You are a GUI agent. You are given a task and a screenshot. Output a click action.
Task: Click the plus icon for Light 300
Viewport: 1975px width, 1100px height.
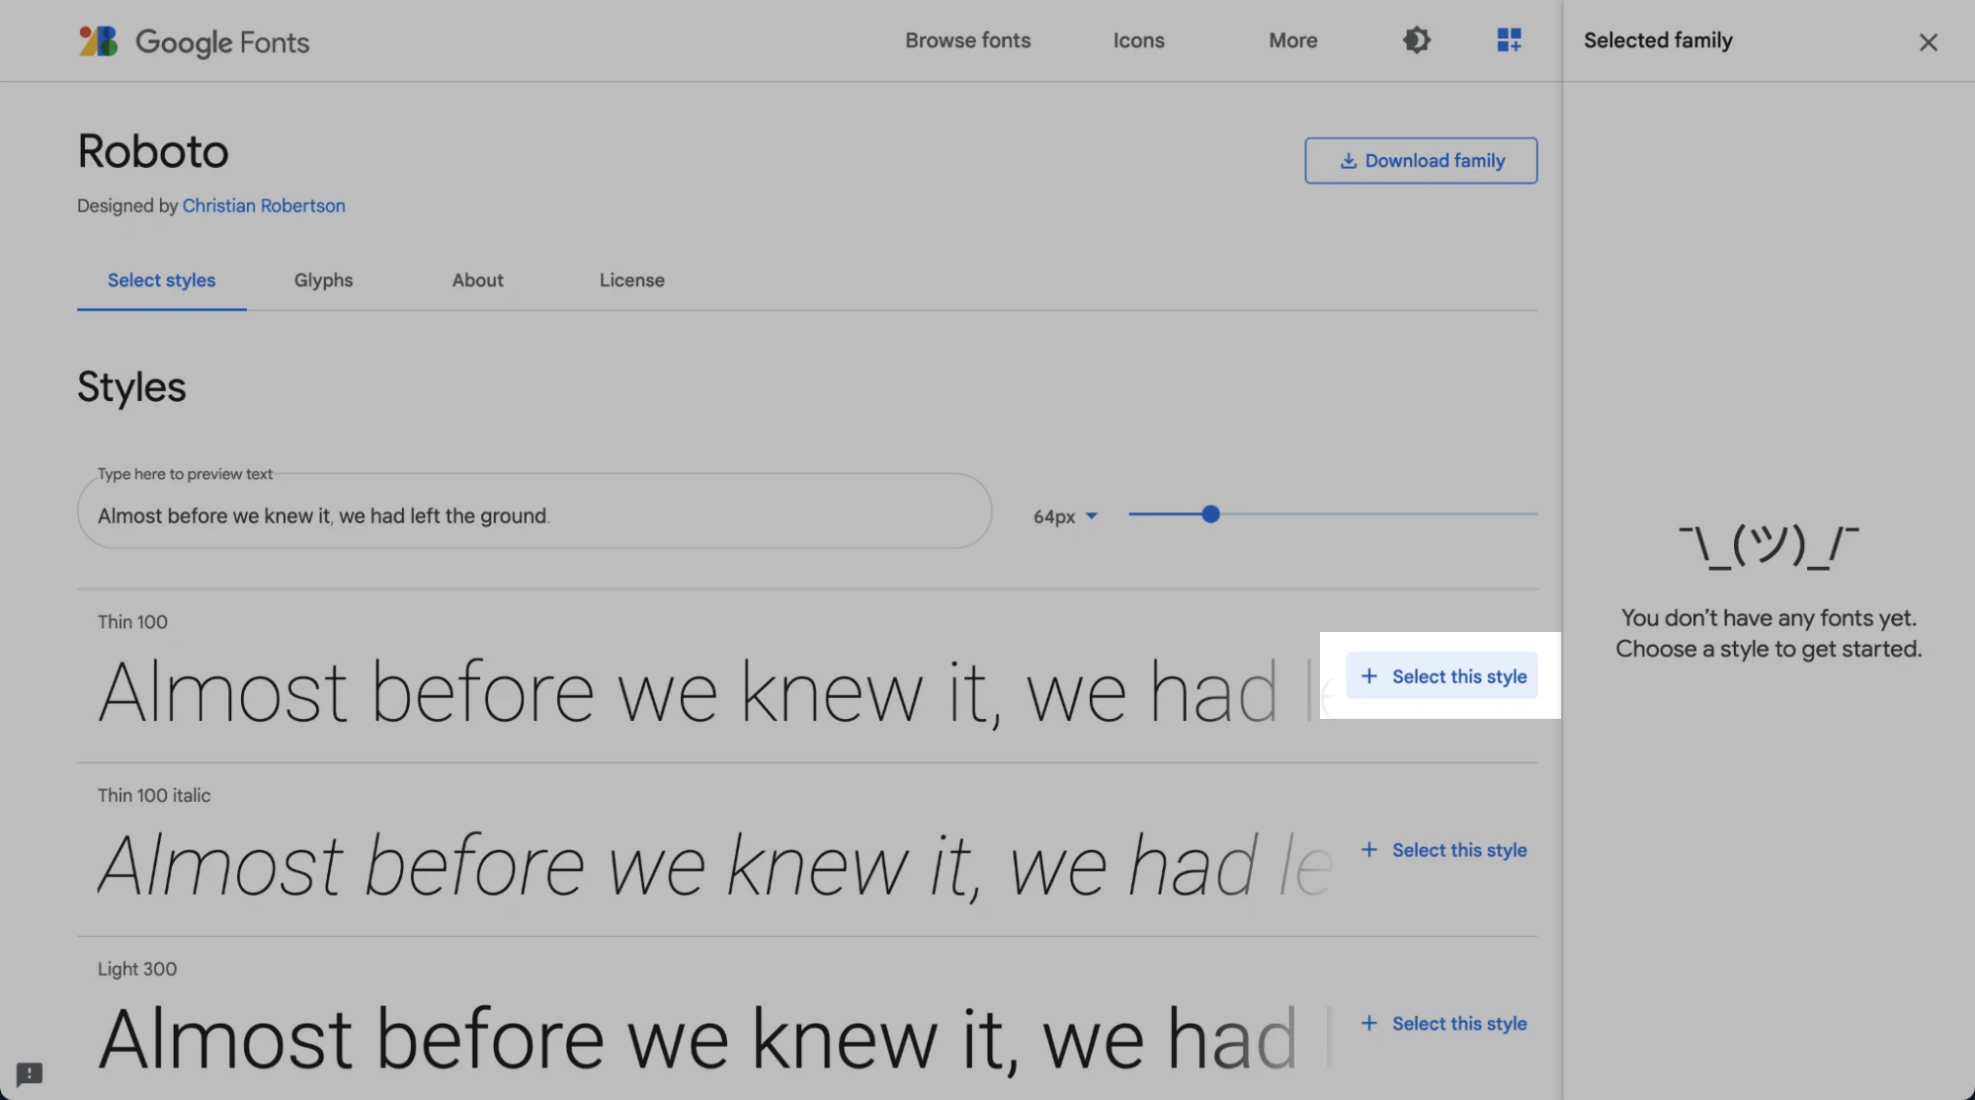click(1368, 1024)
